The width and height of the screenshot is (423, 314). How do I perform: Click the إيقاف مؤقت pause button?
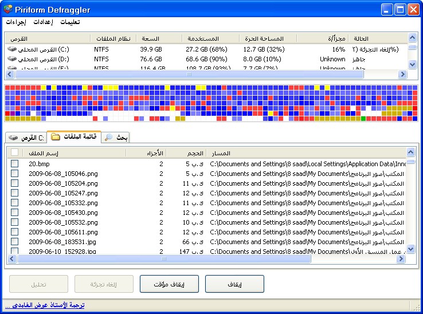[x=169, y=284]
